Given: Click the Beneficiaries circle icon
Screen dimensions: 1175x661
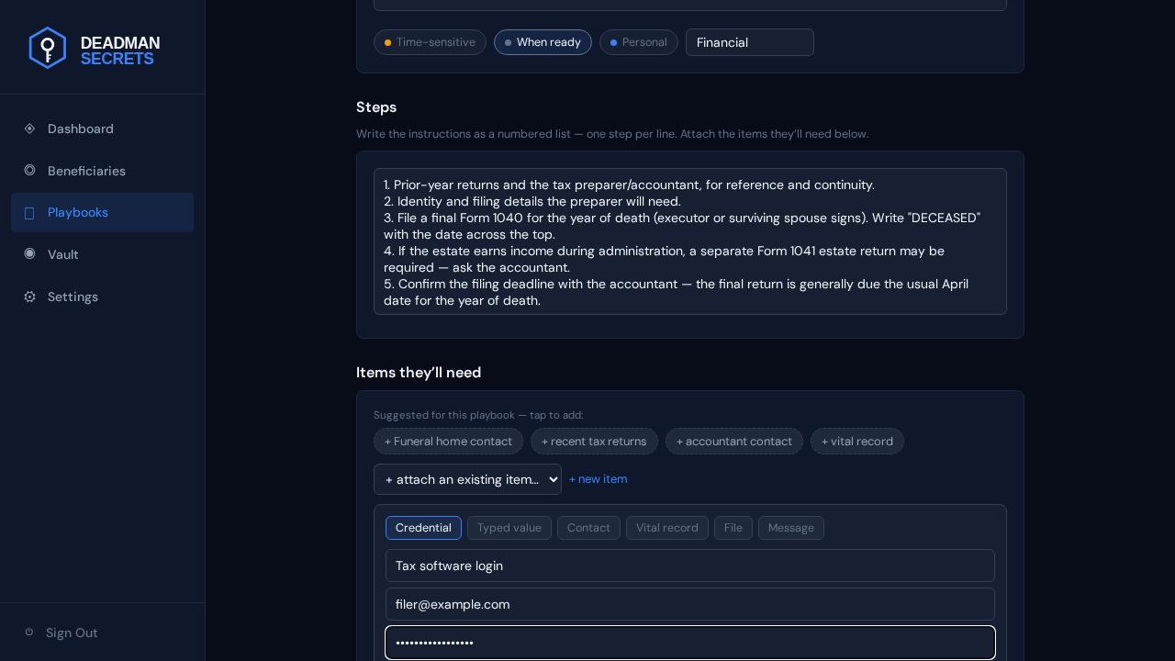Looking at the screenshot, I should 29,170.
